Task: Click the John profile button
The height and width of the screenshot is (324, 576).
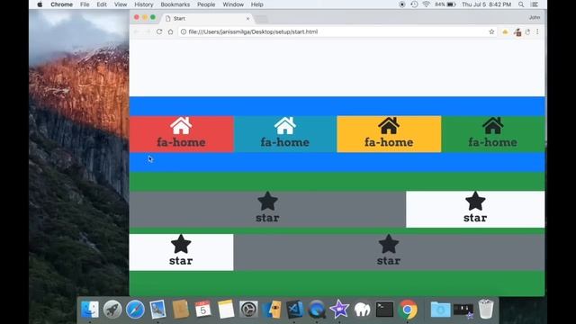Action: [535, 17]
